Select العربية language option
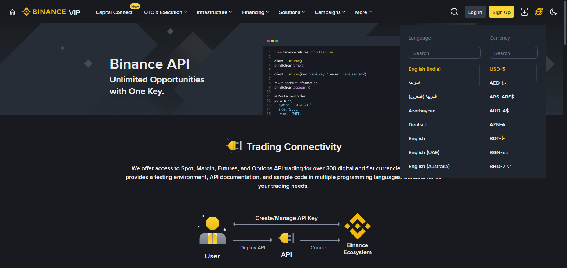 tap(414, 83)
